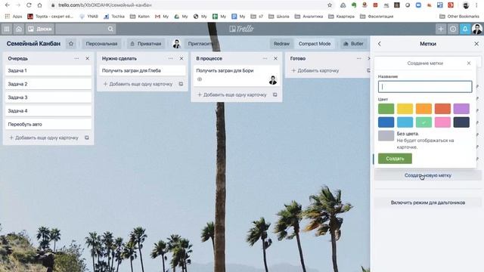Image resolution: width=484 pixels, height=272 pixels.
Task: Select the black label color
Action: click(461, 122)
